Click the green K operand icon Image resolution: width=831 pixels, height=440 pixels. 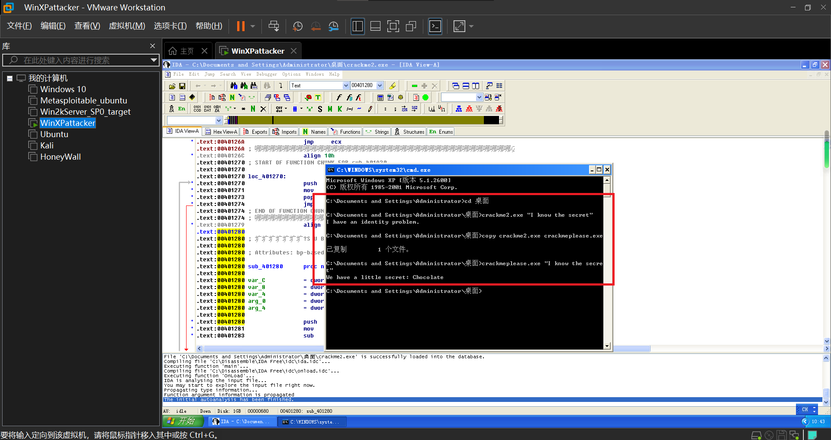click(x=340, y=109)
